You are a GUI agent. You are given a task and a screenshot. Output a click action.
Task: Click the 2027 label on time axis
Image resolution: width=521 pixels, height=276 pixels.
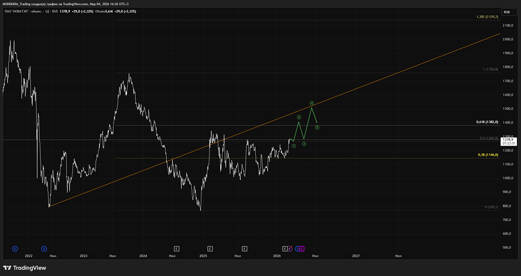(356, 256)
